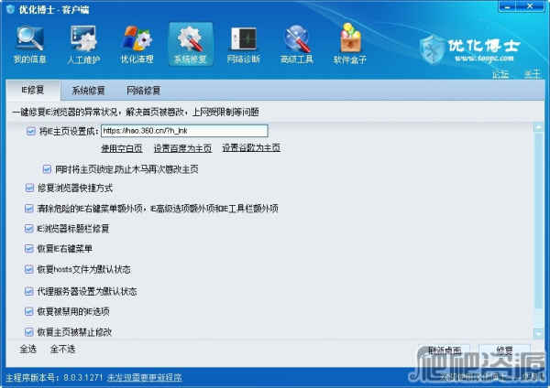
Task: Switch to the 系统修复 tab
Action: (88, 91)
